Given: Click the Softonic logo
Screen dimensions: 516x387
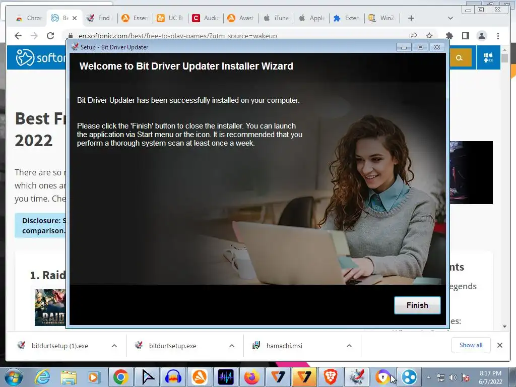Looking at the screenshot, I should 41,57.
